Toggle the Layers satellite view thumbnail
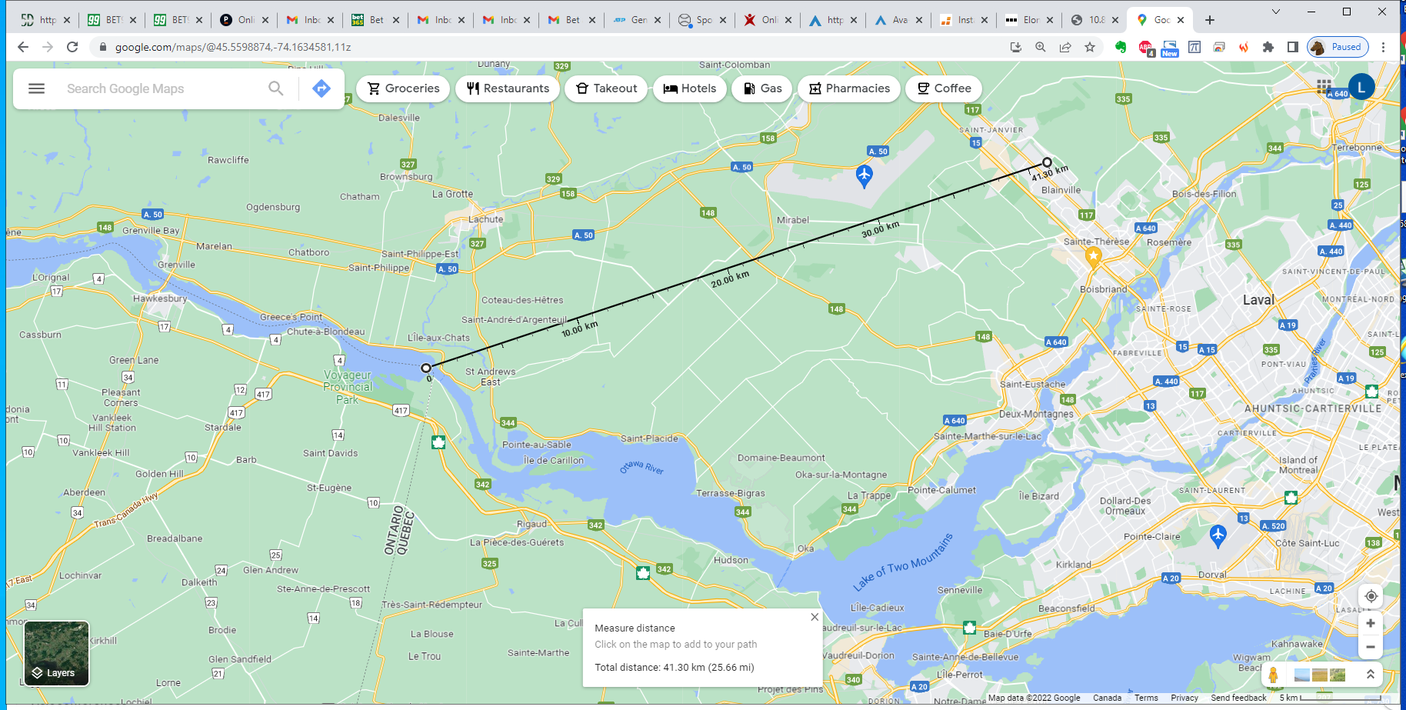1406x710 pixels. point(57,653)
